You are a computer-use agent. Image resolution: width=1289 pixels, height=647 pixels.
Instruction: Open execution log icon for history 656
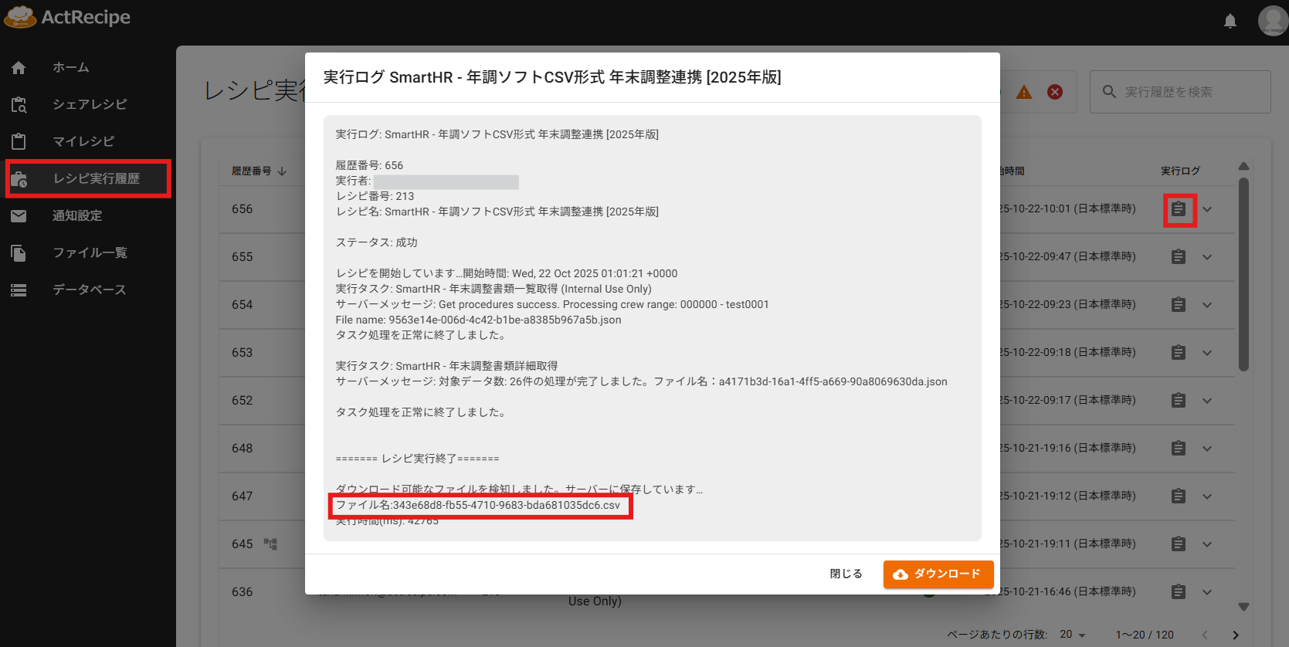[x=1179, y=209]
